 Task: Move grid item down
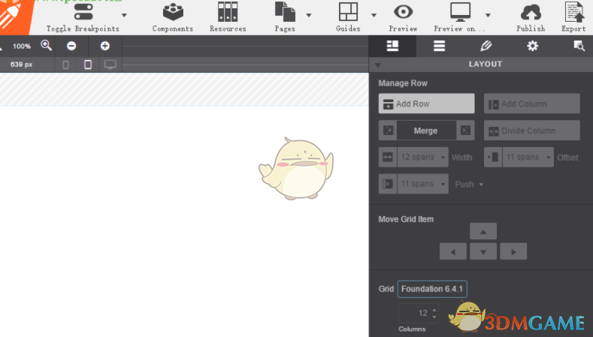[x=483, y=251]
